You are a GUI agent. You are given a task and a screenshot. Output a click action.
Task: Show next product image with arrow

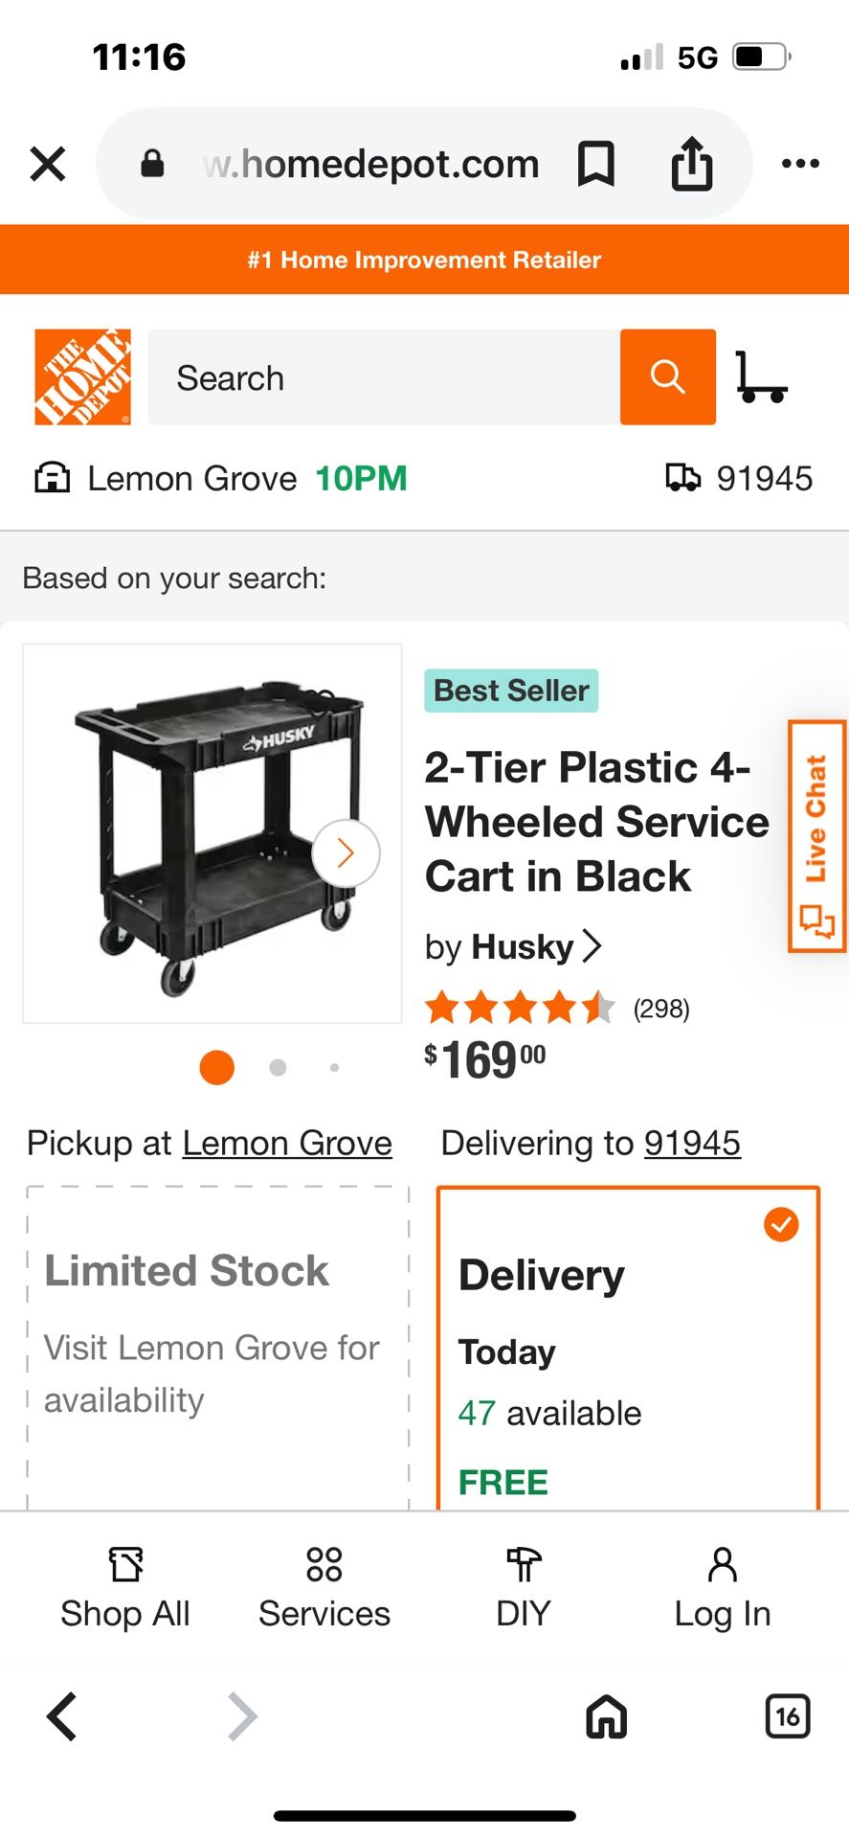coord(346,852)
